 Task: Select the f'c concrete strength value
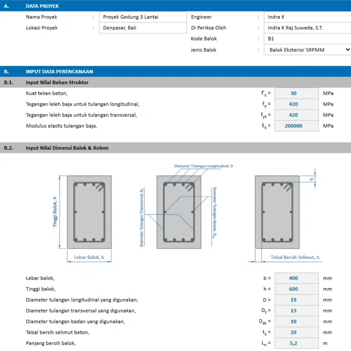click(x=297, y=93)
